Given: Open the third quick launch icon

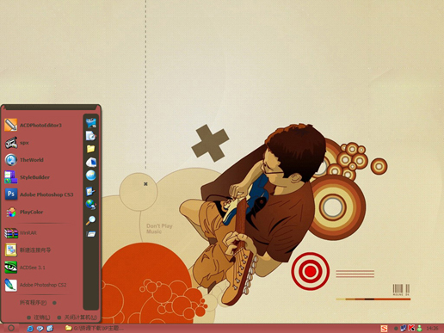Looking at the screenshot, I should pyautogui.click(x=50, y=328).
